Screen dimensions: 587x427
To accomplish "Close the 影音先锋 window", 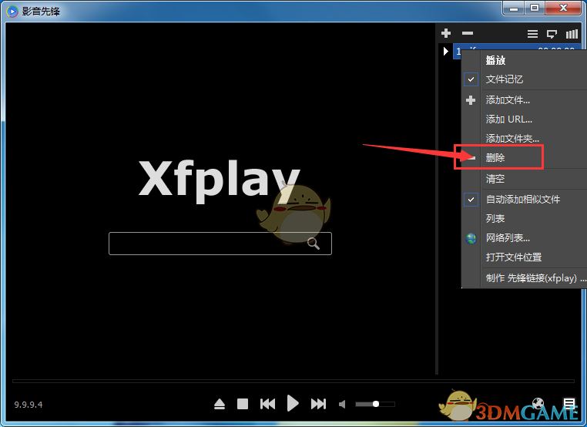I will pyautogui.click(x=563, y=8).
